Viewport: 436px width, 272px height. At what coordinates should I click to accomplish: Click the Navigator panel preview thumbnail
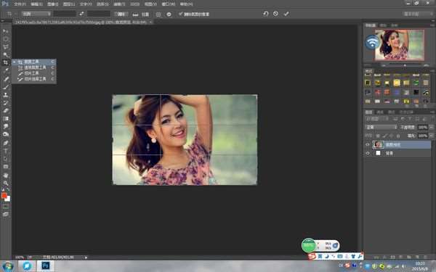399,45
